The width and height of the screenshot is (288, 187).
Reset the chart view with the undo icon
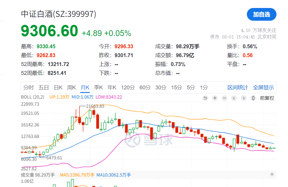pos(205,98)
